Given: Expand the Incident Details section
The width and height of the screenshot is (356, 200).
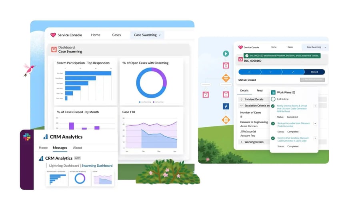Looking at the screenshot, I should click(x=242, y=99).
